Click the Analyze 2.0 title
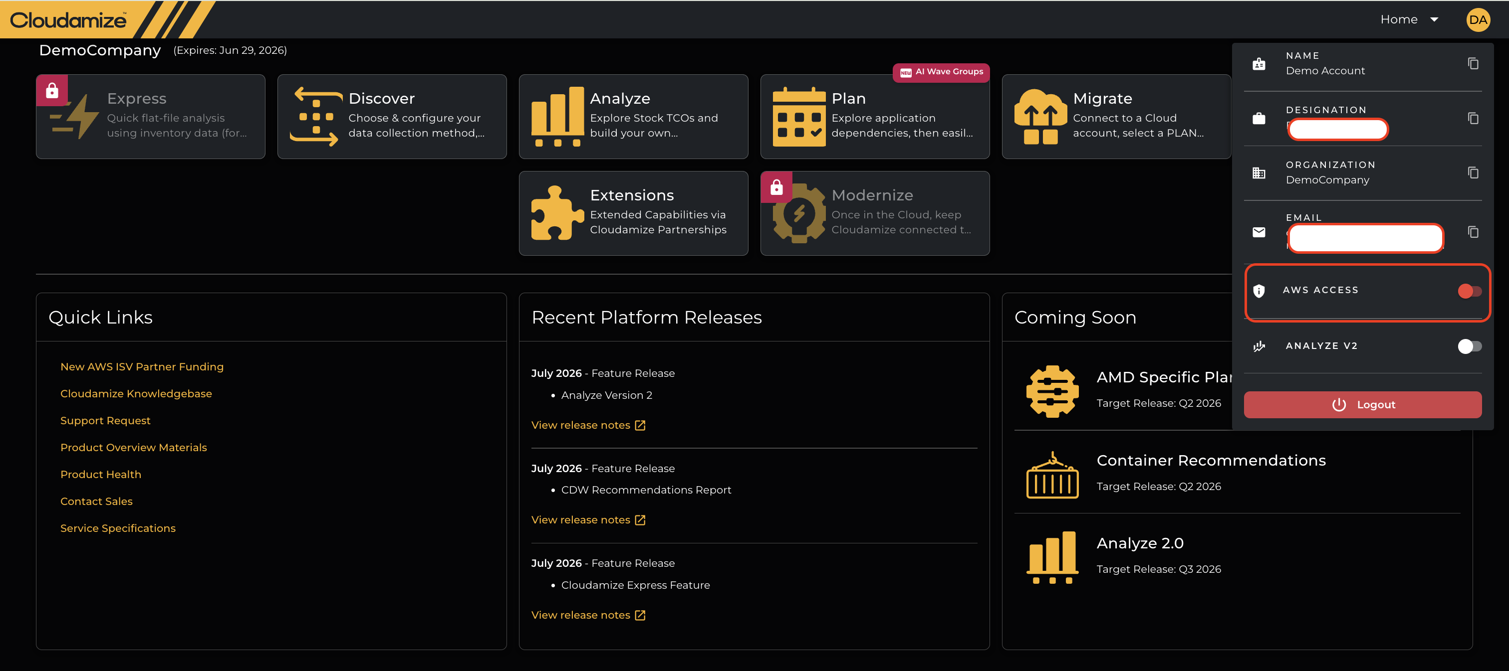 pyautogui.click(x=1140, y=543)
